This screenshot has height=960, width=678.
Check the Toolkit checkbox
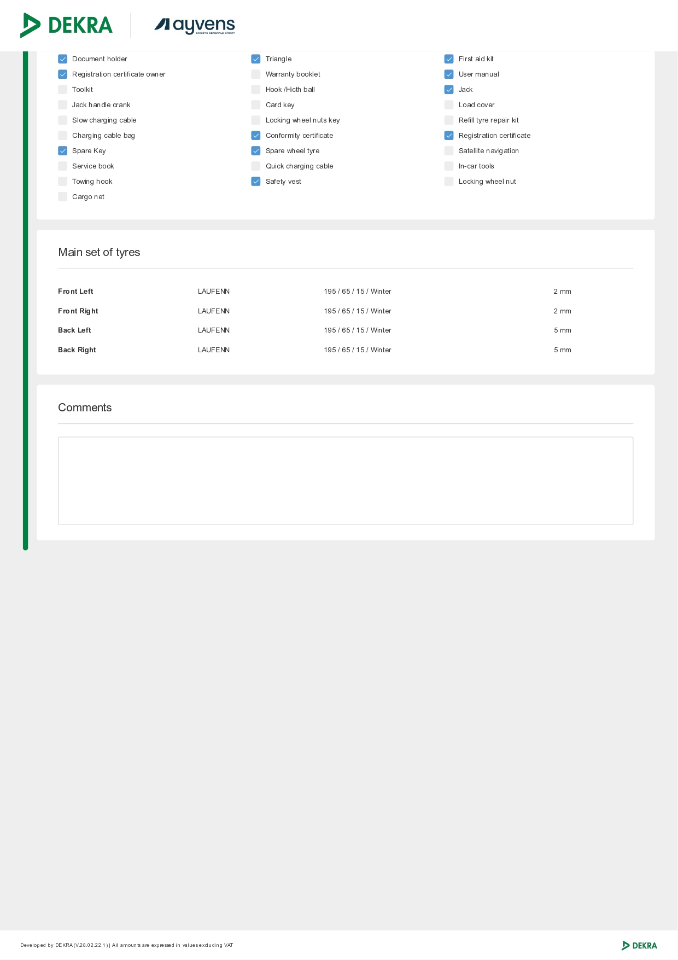pyautogui.click(x=63, y=90)
